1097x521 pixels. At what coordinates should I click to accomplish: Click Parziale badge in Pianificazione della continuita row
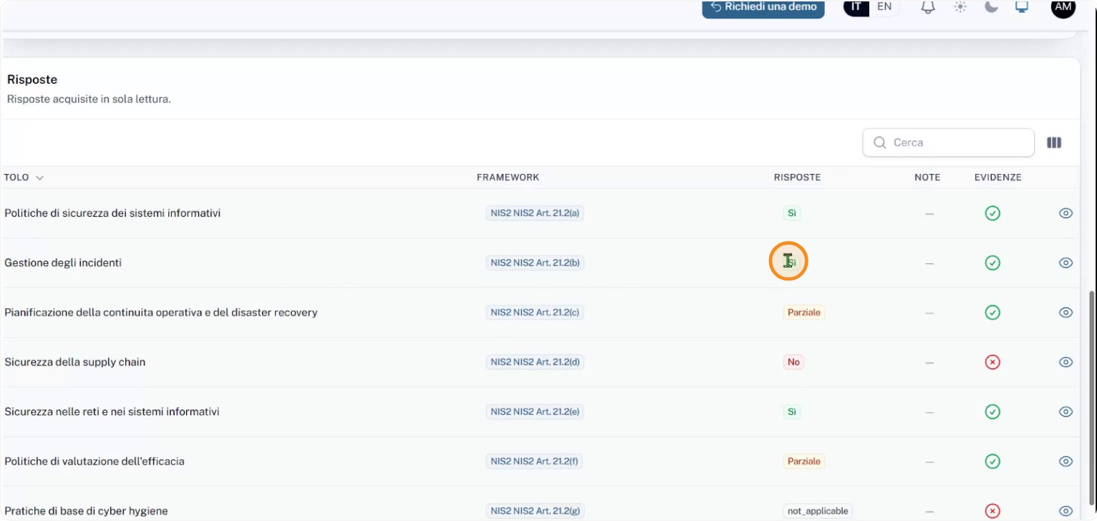pyautogui.click(x=804, y=313)
